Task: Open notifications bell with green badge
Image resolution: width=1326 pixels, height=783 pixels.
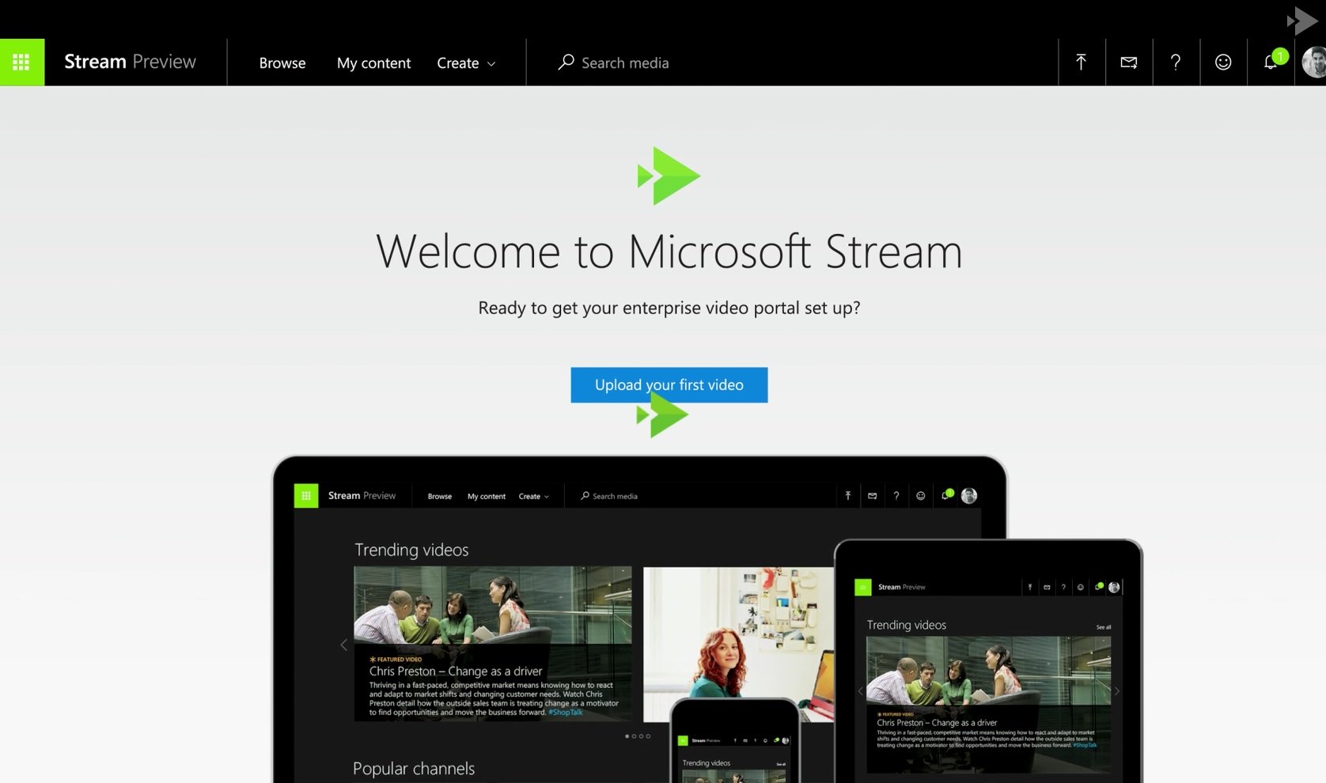Action: click(x=1271, y=62)
